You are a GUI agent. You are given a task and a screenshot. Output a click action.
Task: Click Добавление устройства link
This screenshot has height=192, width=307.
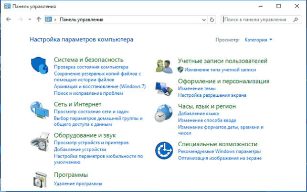click(x=80, y=150)
